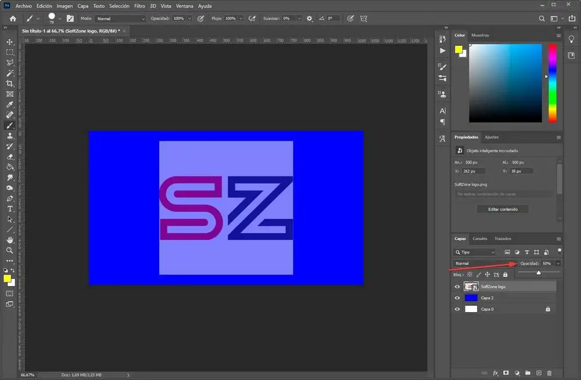Toggle lock position in Capas panel
The image size is (581, 380).
pyautogui.click(x=487, y=274)
